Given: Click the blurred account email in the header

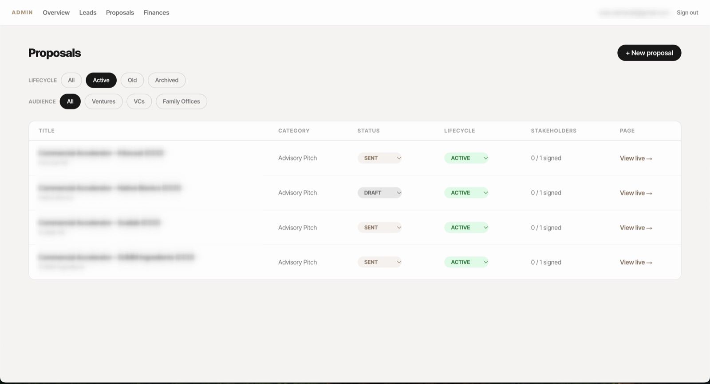Looking at the screenshot, I should pos(634,13).
